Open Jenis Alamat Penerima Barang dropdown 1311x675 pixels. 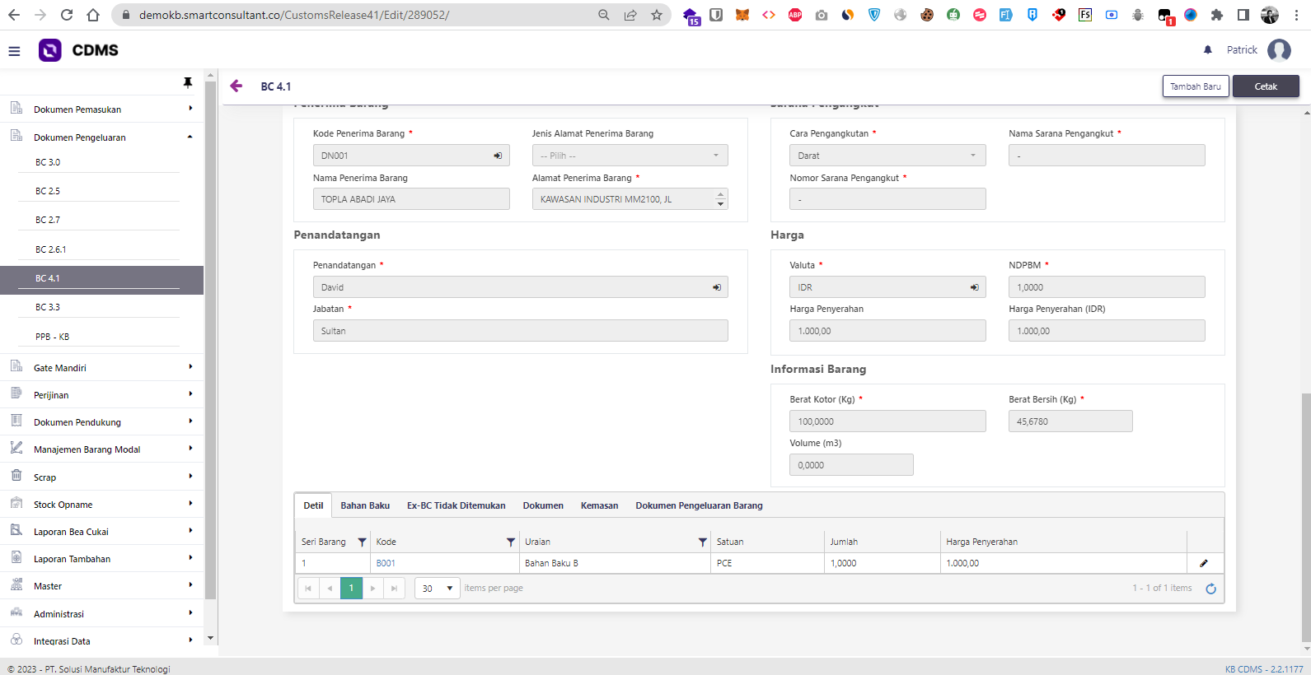pyautogui.click(x=630, y=156)
